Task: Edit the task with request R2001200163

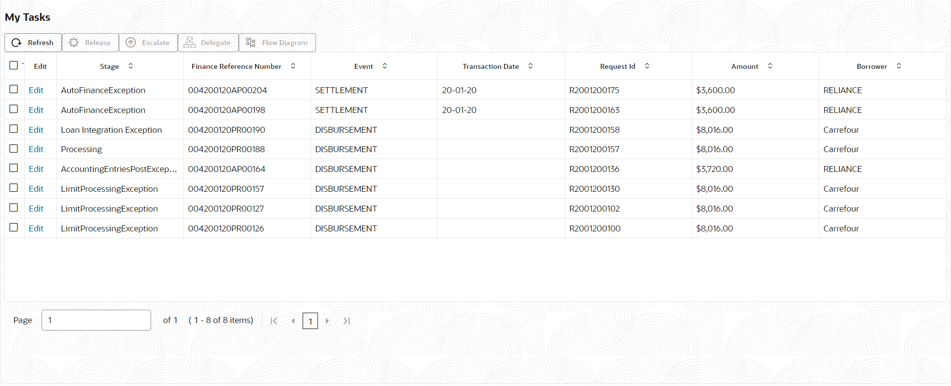Action: pos(36,110)
